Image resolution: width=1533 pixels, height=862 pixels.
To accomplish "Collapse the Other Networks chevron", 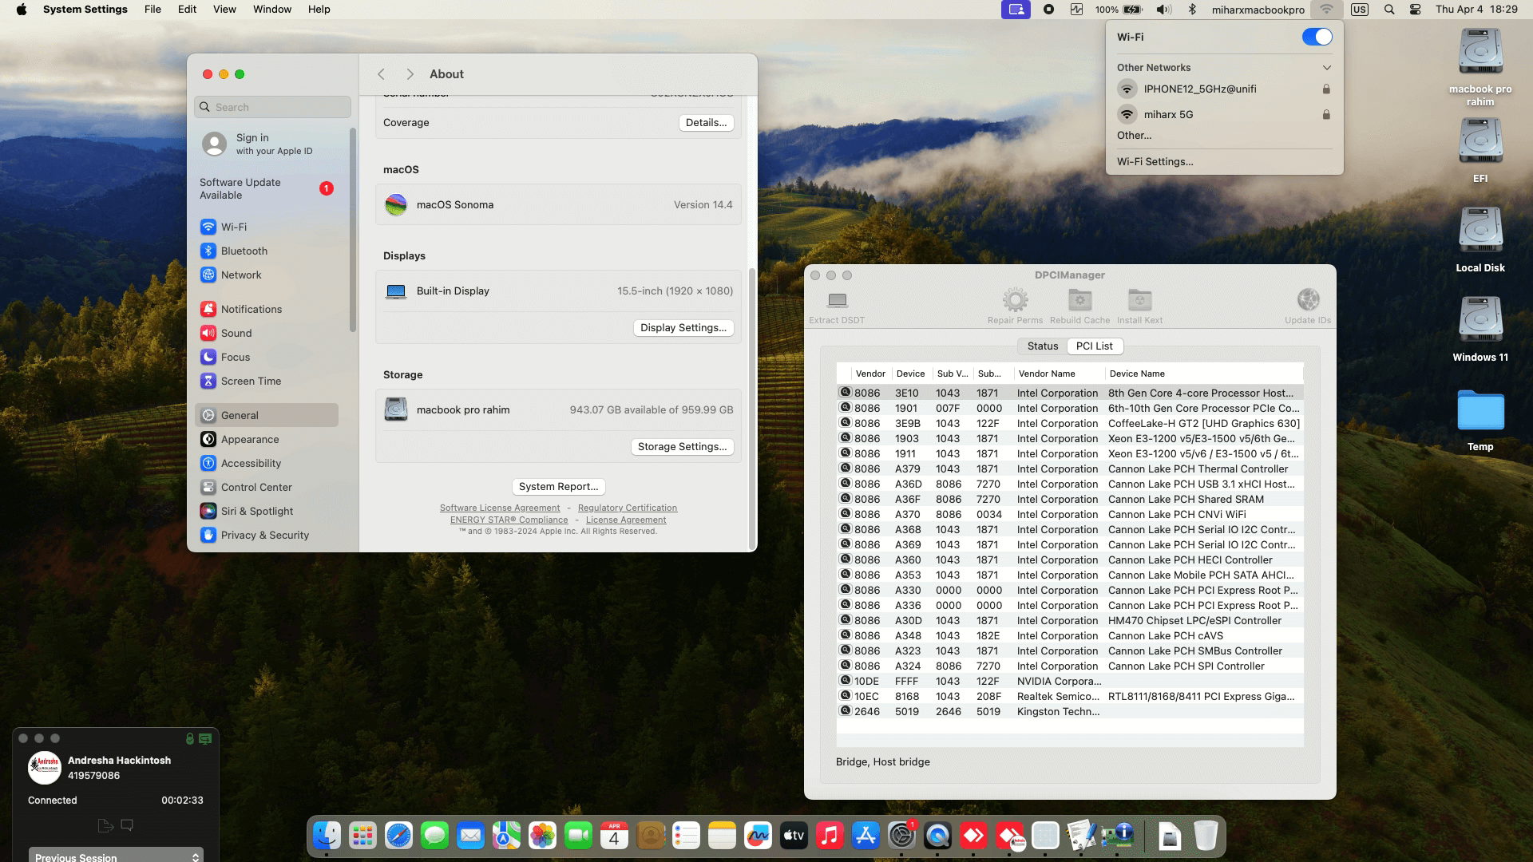I will [1326, 68].
